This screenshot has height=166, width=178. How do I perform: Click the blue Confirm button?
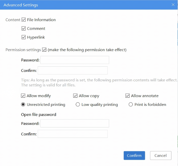pyautogui.click(x=134, y=156)
